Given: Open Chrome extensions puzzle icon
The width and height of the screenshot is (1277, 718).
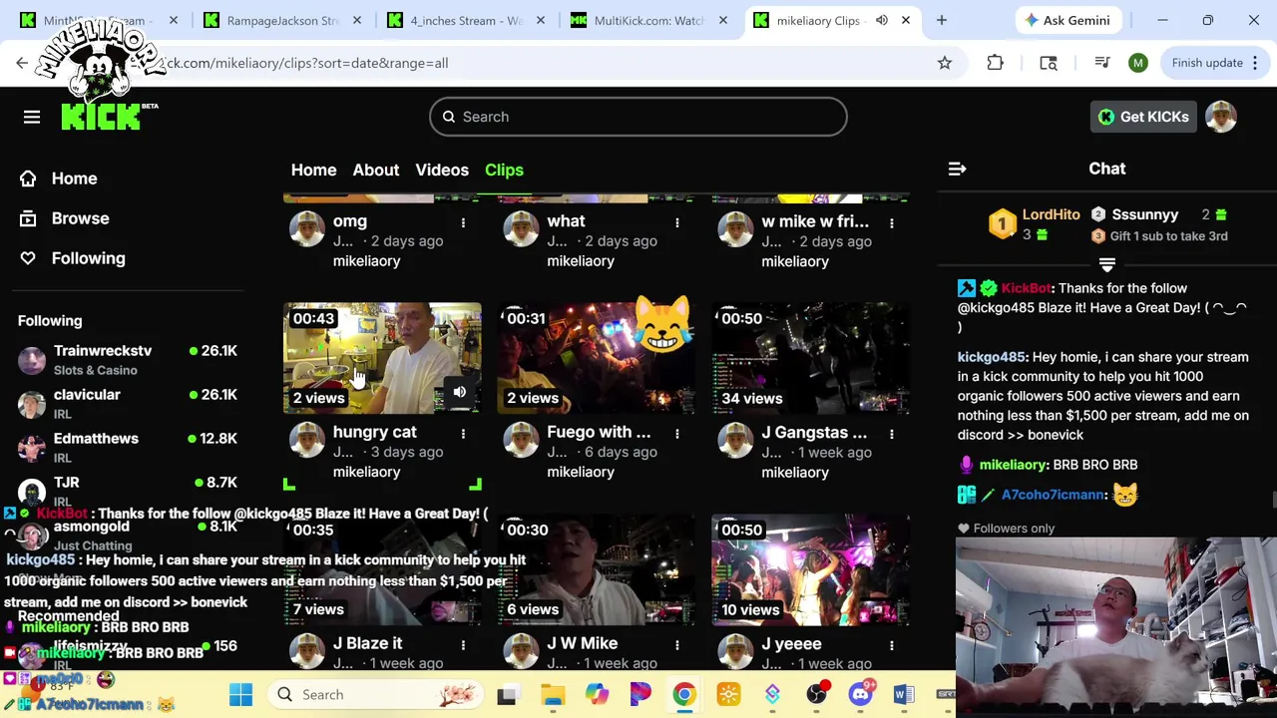Looking at the screenshot, I should pos(995,63).
